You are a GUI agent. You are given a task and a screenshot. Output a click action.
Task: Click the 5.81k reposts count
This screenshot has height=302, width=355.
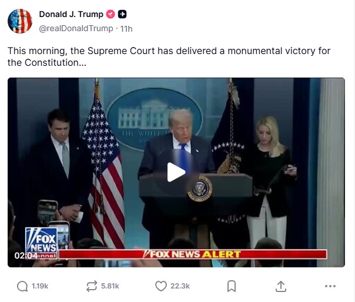110,286
